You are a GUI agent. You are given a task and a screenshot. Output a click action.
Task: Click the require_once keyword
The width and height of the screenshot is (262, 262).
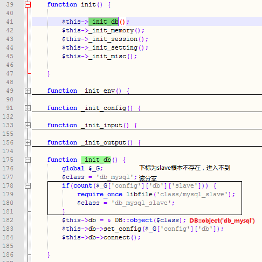click(x=100, y=194)
